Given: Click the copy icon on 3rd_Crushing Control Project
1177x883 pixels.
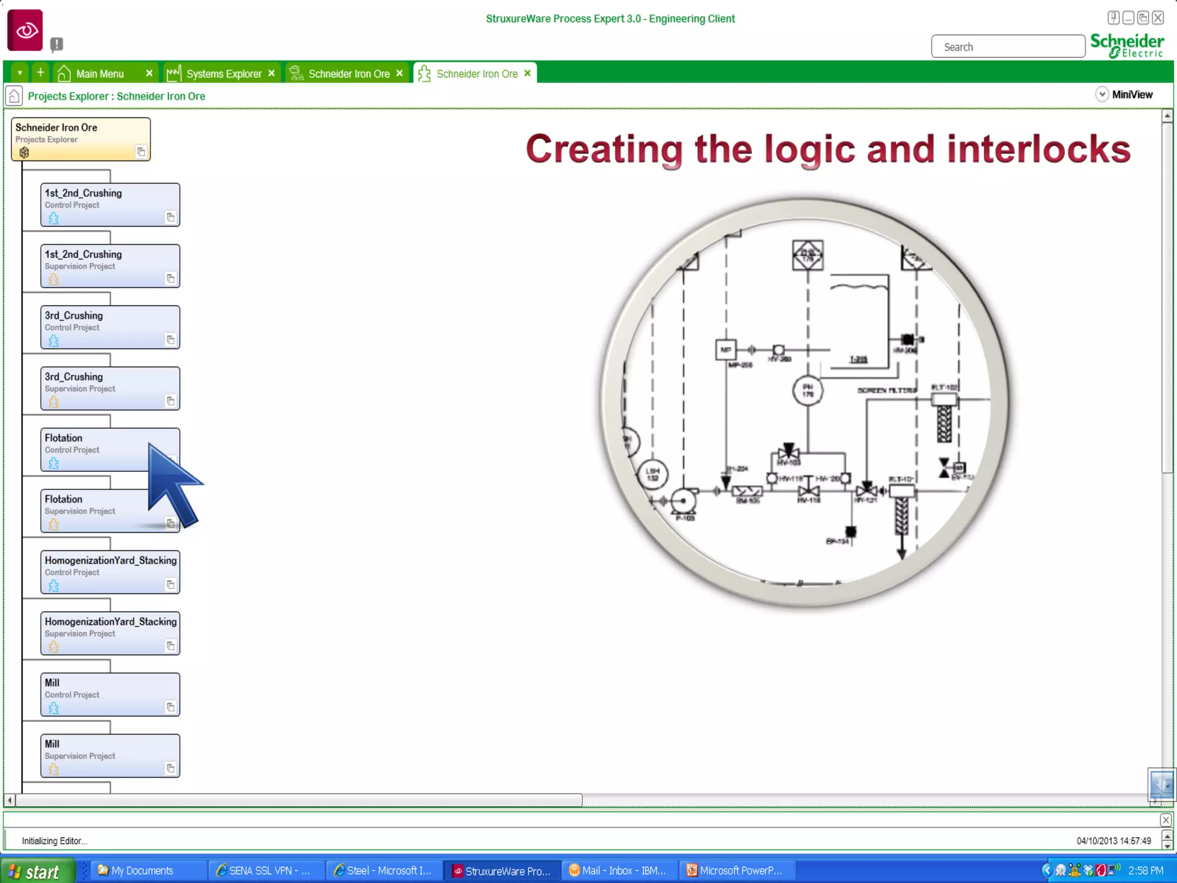Looking at the screenshot, I should pos(170,340).
